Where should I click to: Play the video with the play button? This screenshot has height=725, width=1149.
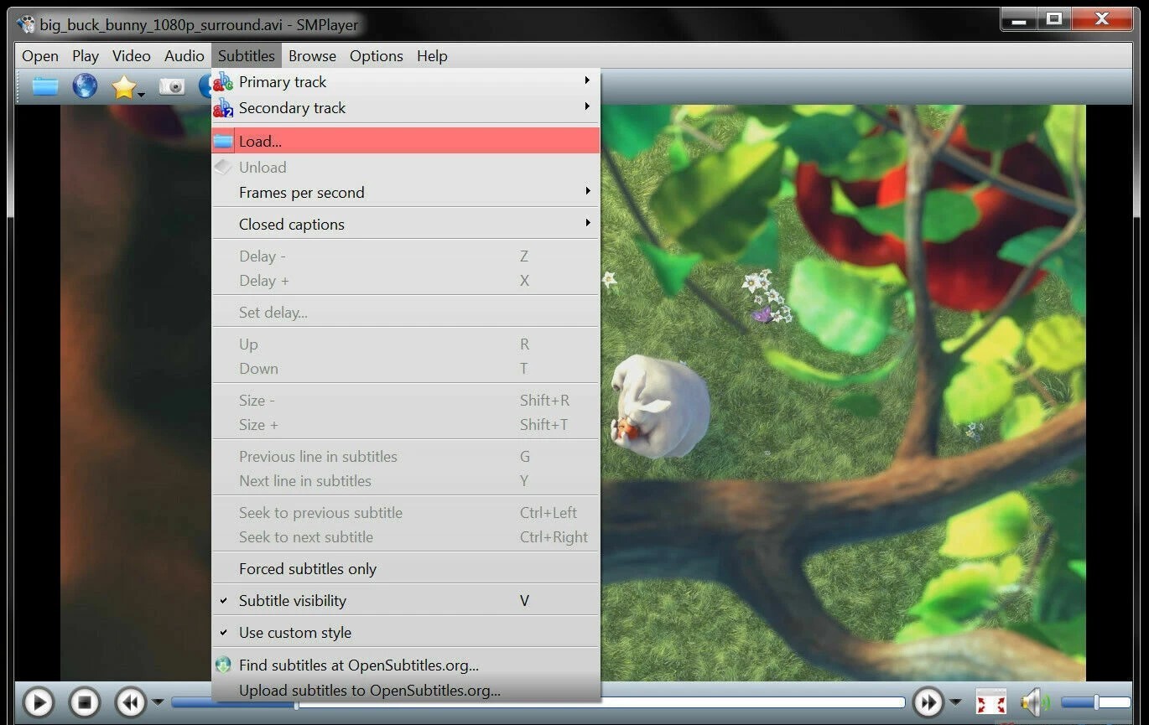(38, 702)
